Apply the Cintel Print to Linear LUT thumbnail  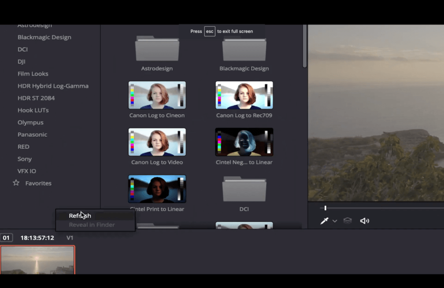tap(157, 189)
